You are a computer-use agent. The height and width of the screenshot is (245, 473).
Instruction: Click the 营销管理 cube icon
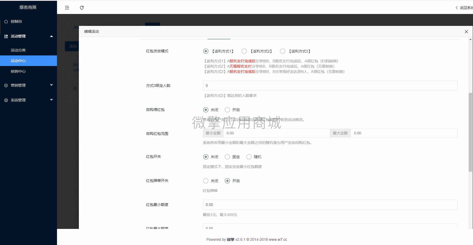(x=6, y=86)
